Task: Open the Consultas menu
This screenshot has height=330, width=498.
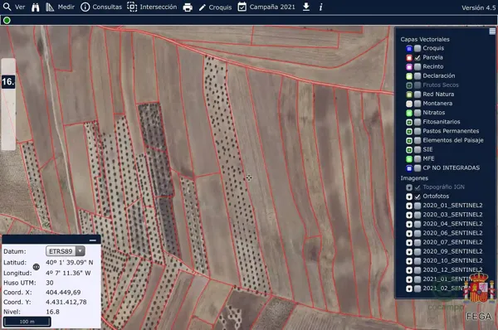Action: 101,7
